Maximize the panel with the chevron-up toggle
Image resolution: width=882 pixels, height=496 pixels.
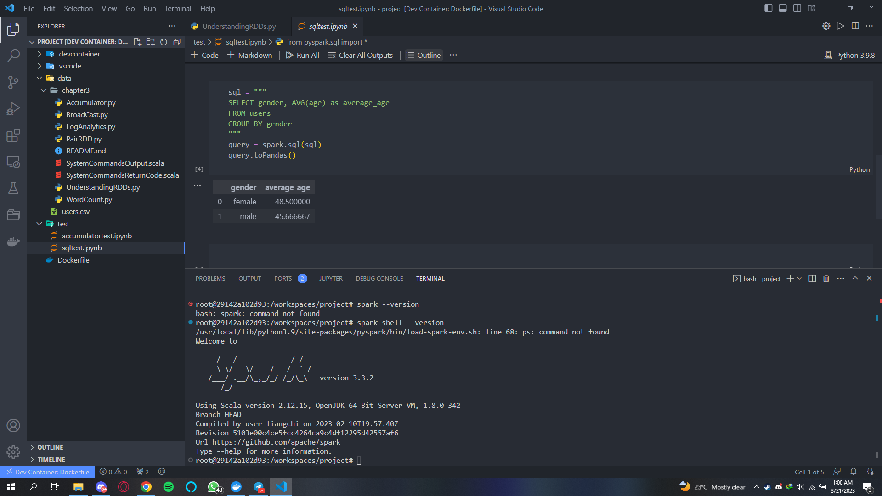pos(855,278)
